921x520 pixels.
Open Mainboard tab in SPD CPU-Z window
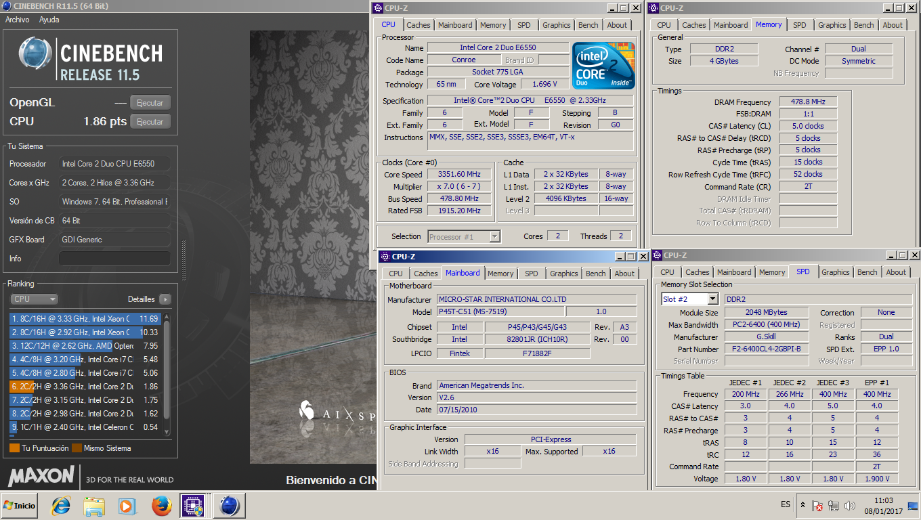[734, 272]
